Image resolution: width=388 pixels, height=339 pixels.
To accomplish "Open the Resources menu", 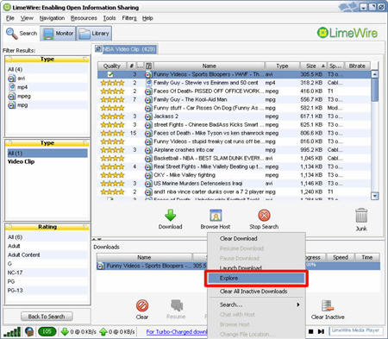I will click(84, 18).
